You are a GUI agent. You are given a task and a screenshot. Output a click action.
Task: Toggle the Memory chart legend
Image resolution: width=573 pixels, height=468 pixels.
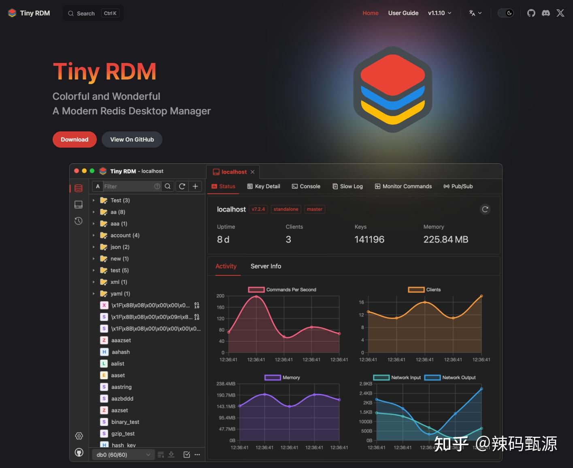282,378
